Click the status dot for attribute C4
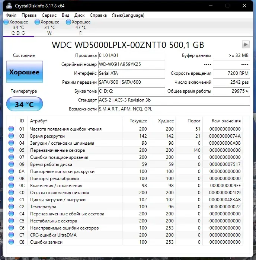This screenshot has width=256, height=260. pos(11,214)
